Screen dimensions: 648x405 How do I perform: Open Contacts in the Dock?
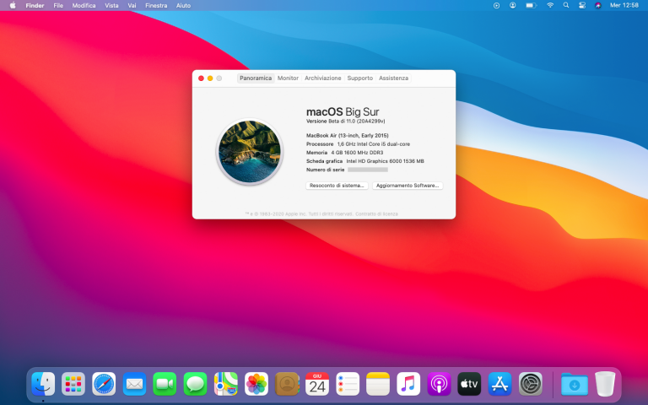tap(287, 384)
